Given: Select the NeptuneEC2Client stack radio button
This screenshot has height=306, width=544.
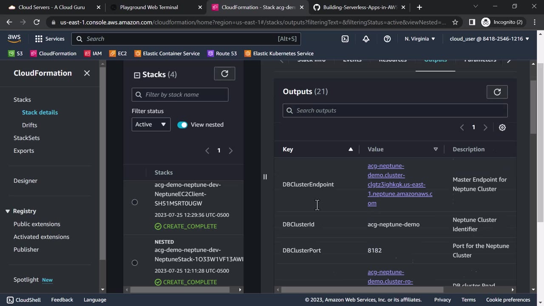Looking at the screenshot, I should coord(135,202).
